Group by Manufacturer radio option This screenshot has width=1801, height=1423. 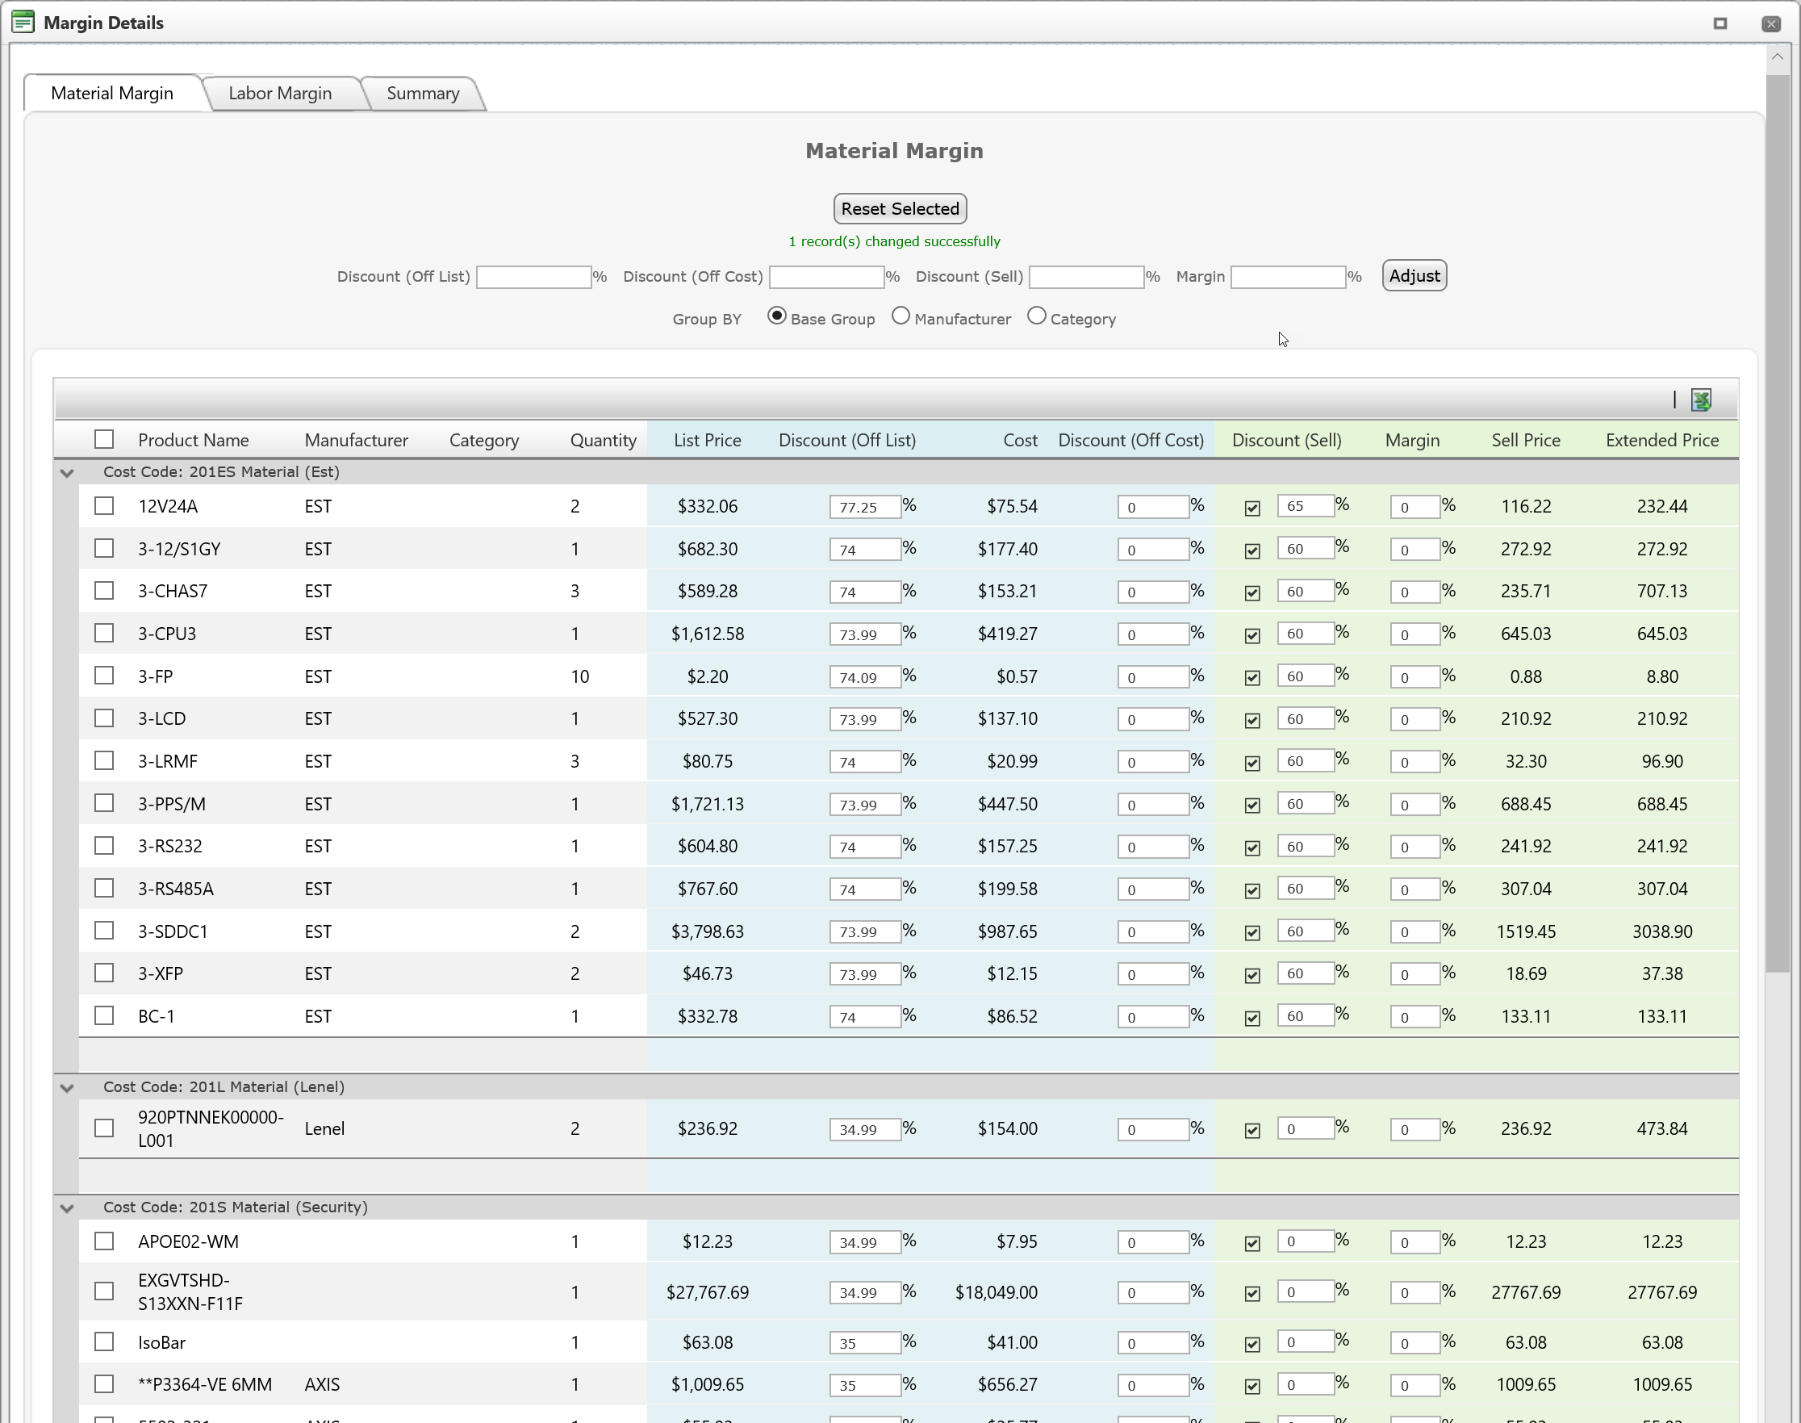(900, 316)
